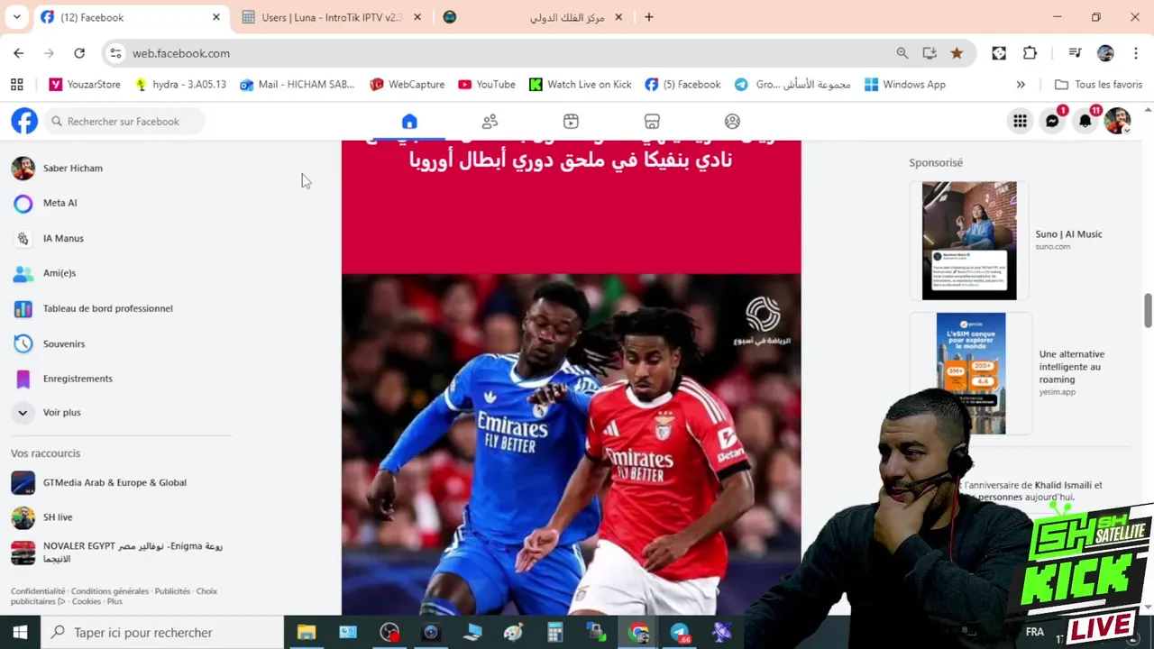The width and height of the screenshot is (1154, 649).
Task: Click the Facebook logo
Action: [x=24, y=121]
